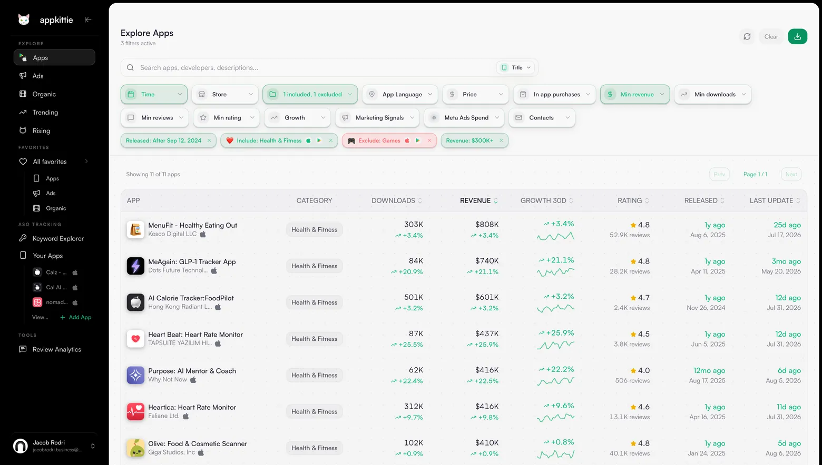Click the Cal AI app icon in sidebar
Screen dimensions: 822x465
coord(37,287)
